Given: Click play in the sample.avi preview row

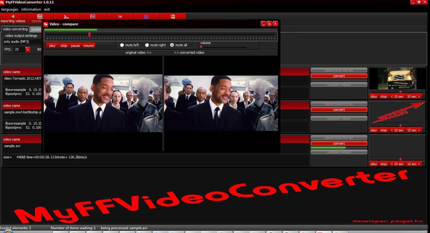Looking at the screenshot, I should click(x=374, y=164).
